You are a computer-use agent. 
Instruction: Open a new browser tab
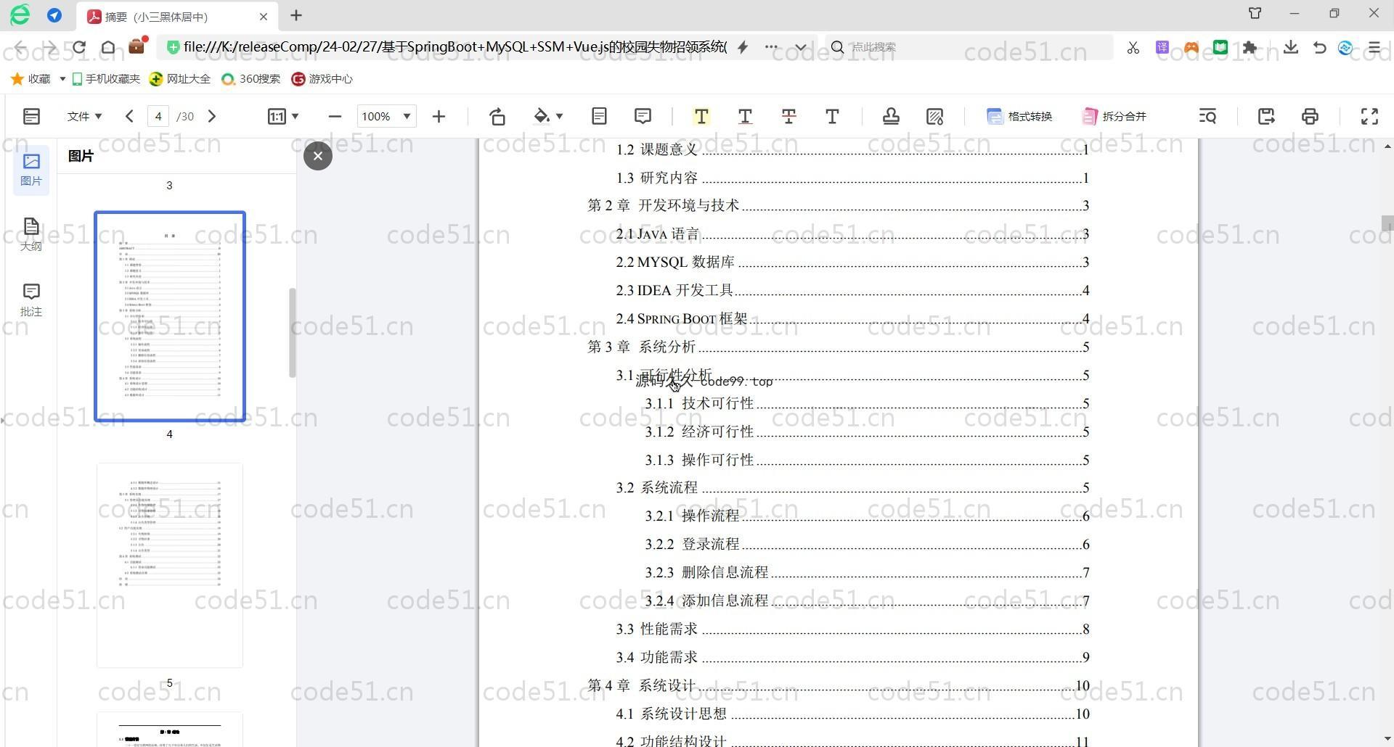point(296,15)
